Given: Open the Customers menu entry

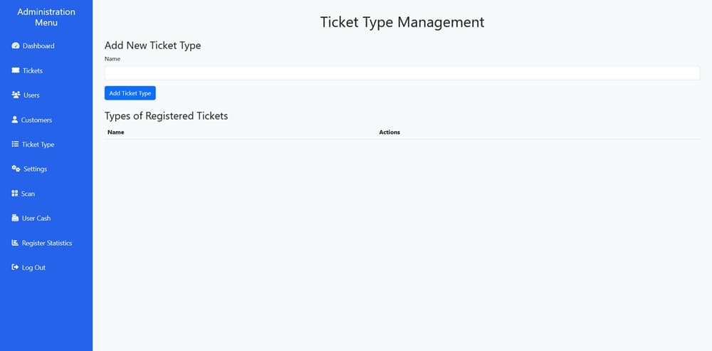Looking at the screenshot, I should (x=36, y=120).
